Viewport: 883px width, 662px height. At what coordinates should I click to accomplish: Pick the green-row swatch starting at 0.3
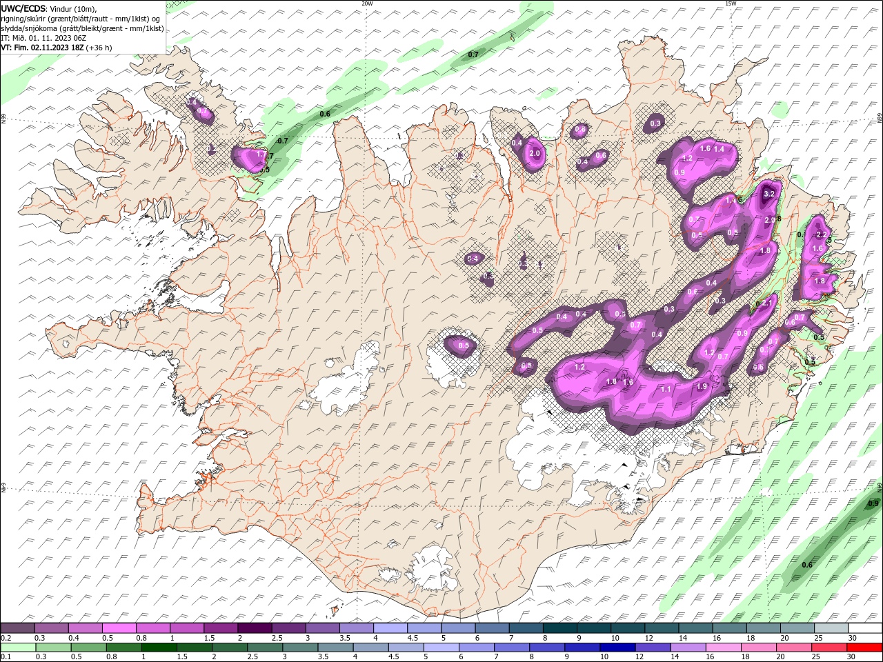pos(52,648)
